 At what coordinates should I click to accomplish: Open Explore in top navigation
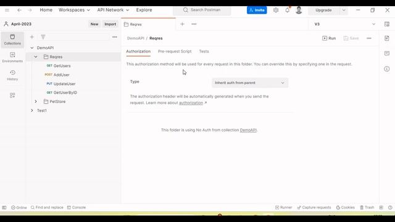coord(144,10)
